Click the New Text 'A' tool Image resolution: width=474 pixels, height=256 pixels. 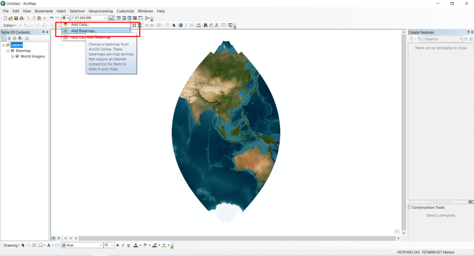[x=48, y=245]
